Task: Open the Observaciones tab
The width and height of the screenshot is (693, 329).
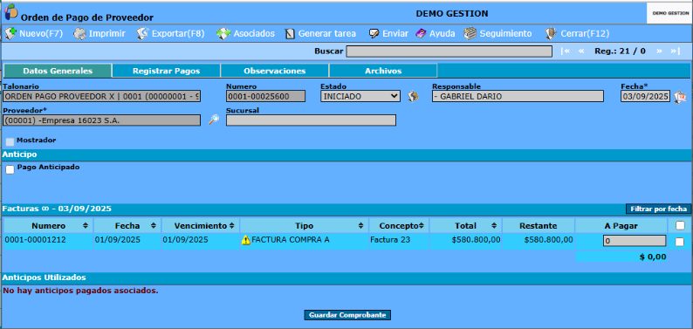Action: pos(274,71)
